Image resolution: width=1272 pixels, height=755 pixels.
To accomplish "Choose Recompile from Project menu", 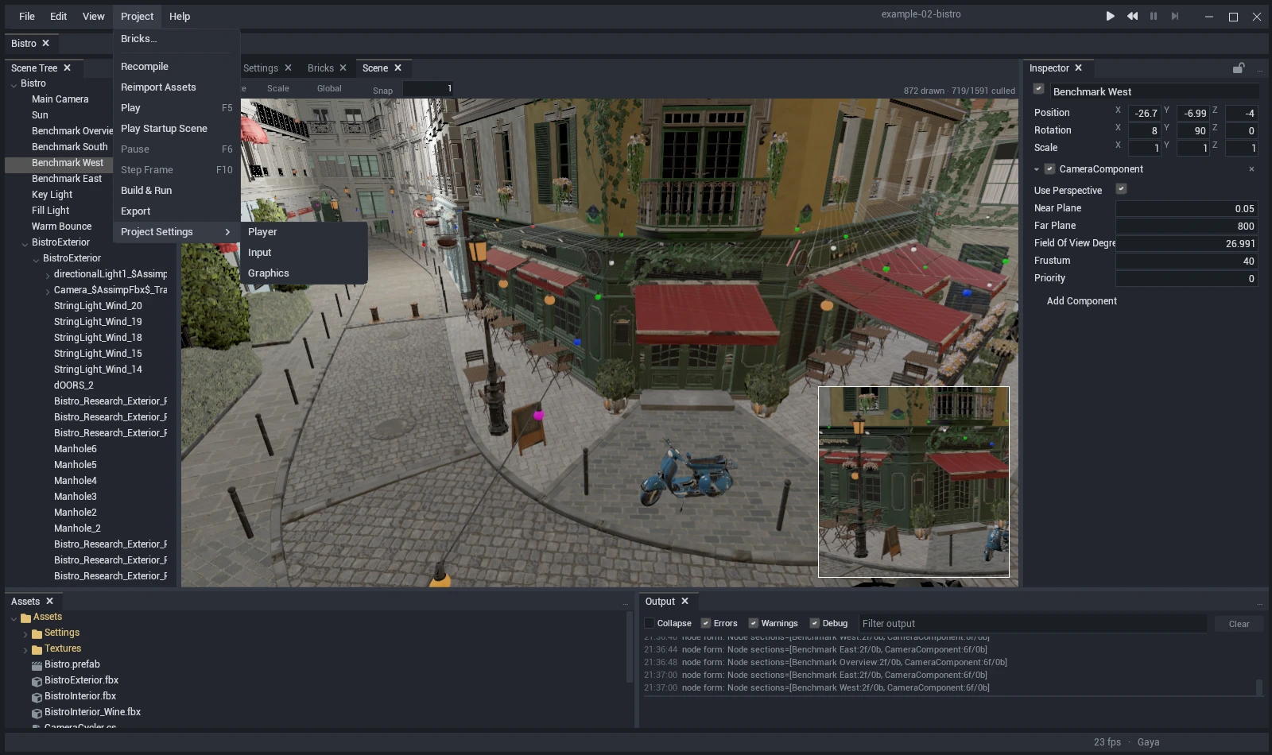I will [x=176, y=67].
